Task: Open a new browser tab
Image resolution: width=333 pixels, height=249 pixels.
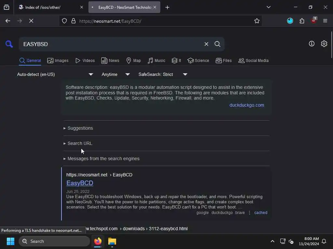Action: 167,7
